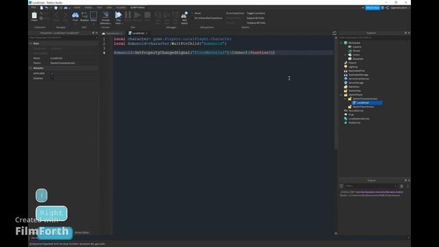Click the Play Here icon
Viewport: 439px width, 247px height.
tap(118, 15)
